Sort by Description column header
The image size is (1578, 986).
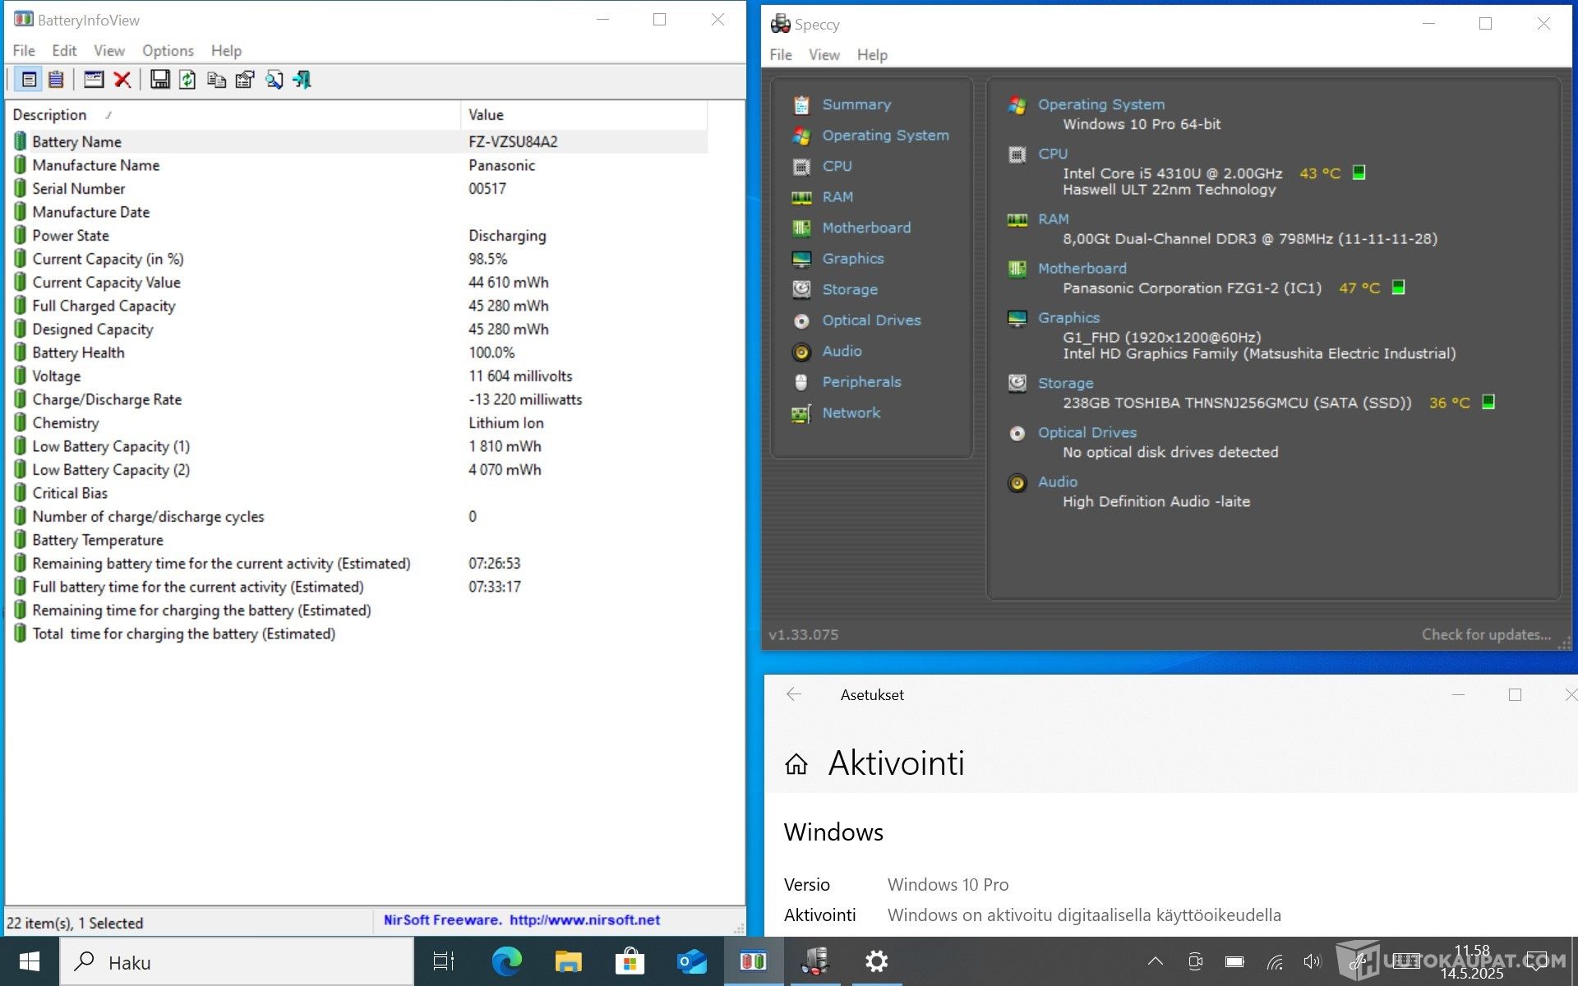point(233,115)
